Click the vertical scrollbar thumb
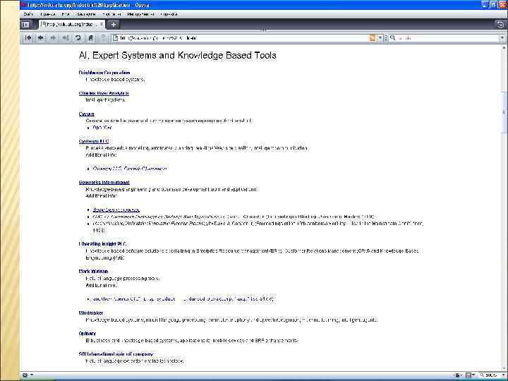This screenshot has width=508, height=381. pos(504,111)
